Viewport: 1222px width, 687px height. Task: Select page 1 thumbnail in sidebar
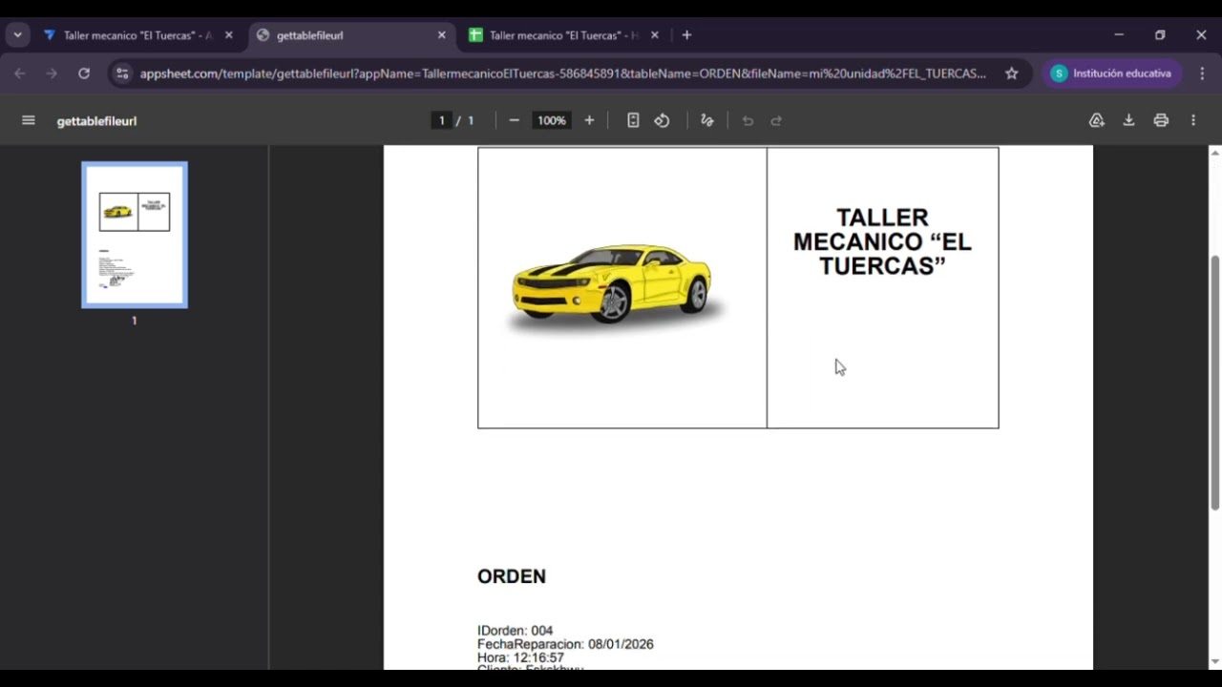click(x=135, y=235)
